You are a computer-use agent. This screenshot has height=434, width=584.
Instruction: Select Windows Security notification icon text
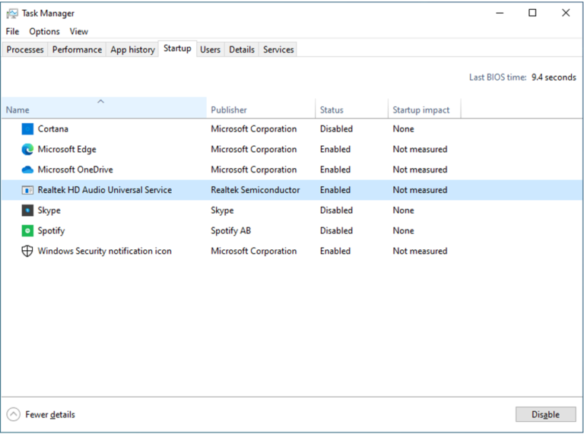(x=105, y=252)
